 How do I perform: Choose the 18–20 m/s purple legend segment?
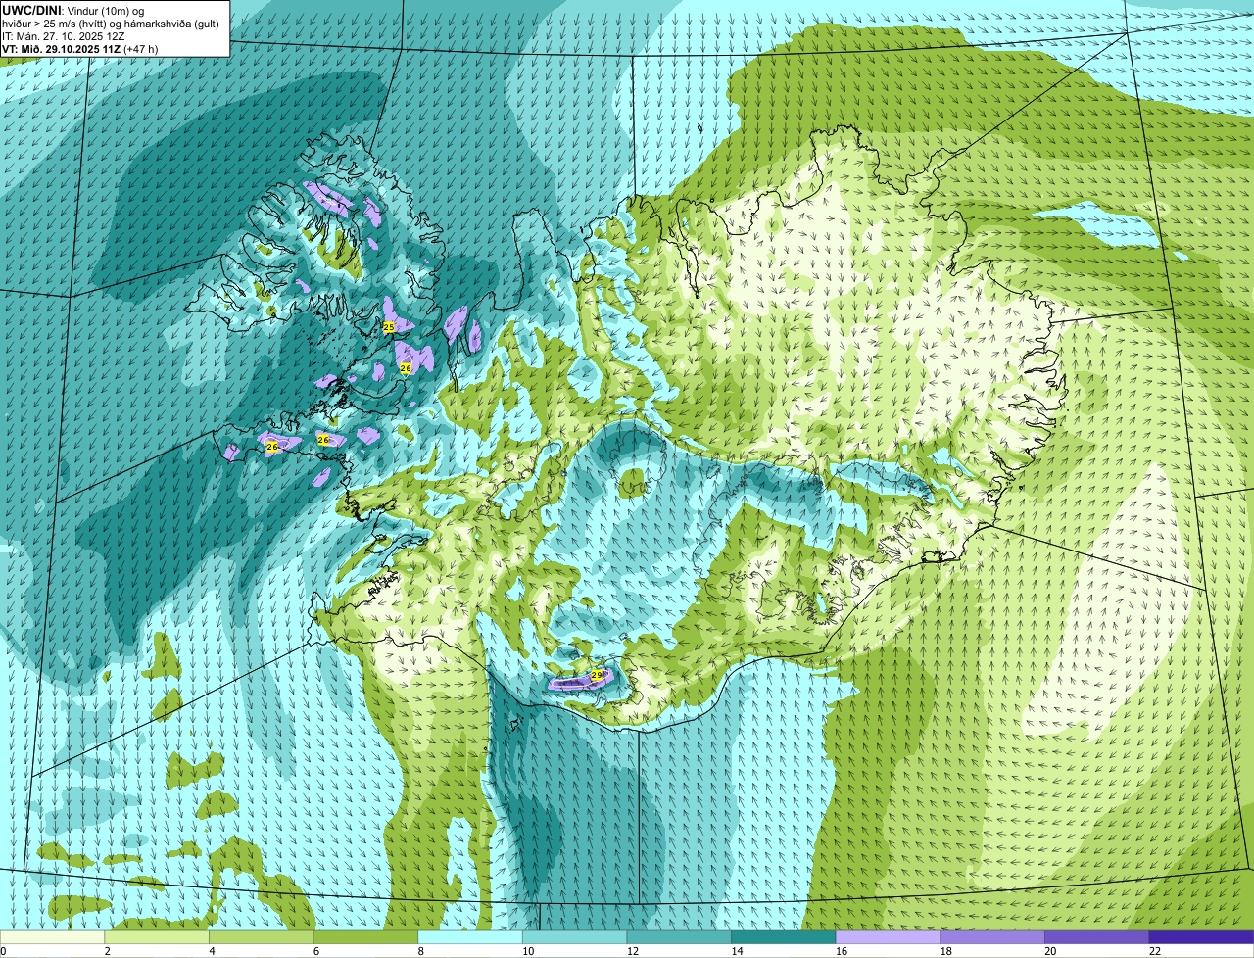coord(992,937)
